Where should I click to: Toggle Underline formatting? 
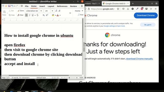[33, 15]
